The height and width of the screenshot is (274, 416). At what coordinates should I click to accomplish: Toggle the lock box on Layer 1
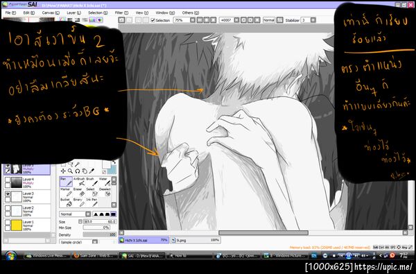8,228
